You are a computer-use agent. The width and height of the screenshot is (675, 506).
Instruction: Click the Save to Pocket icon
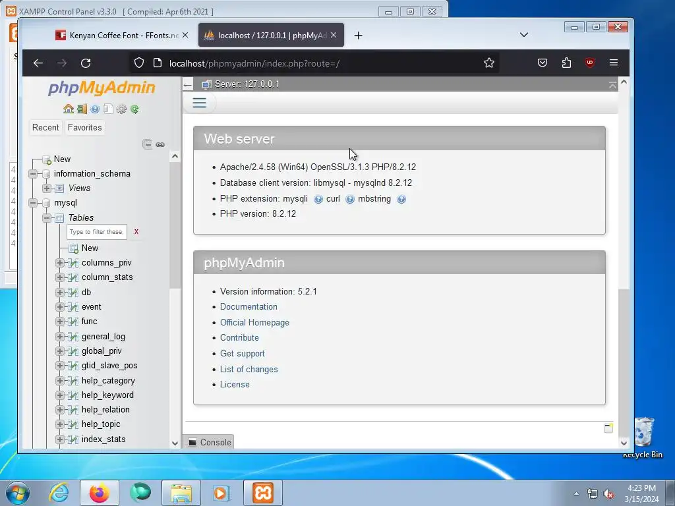pyautogui.click(x=543, y=63)
